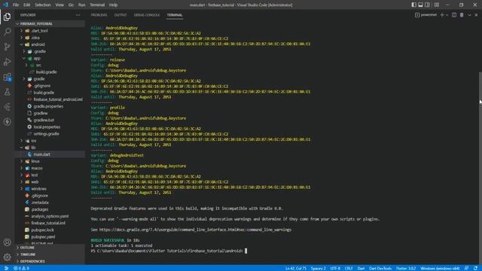The height and width of the screenshot is (271, 482).
Task: Open the Selection menu
Action: coord(43,5)
